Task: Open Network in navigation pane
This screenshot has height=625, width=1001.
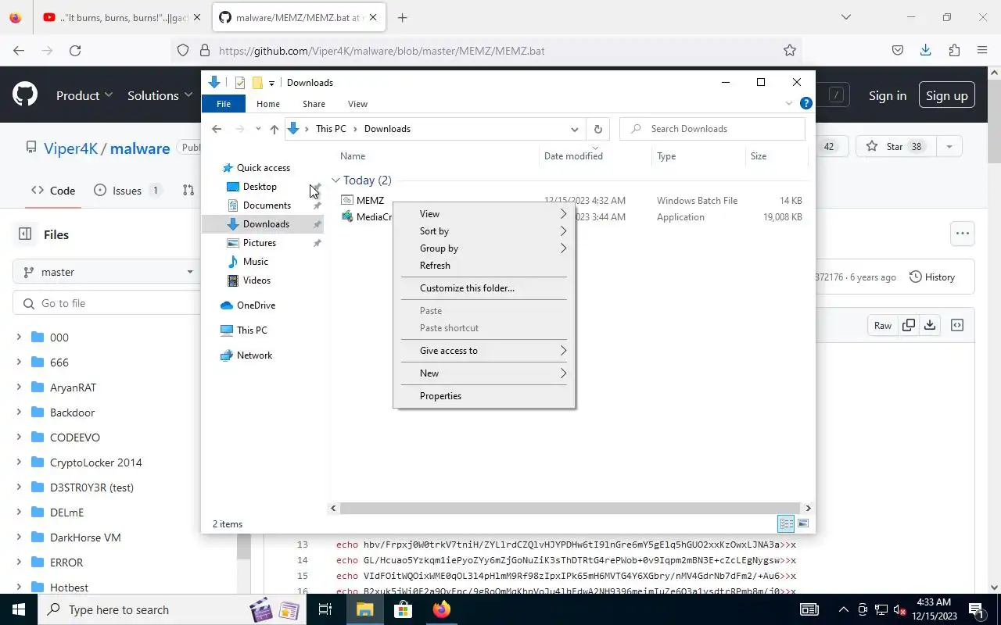Action: point(254,355)
